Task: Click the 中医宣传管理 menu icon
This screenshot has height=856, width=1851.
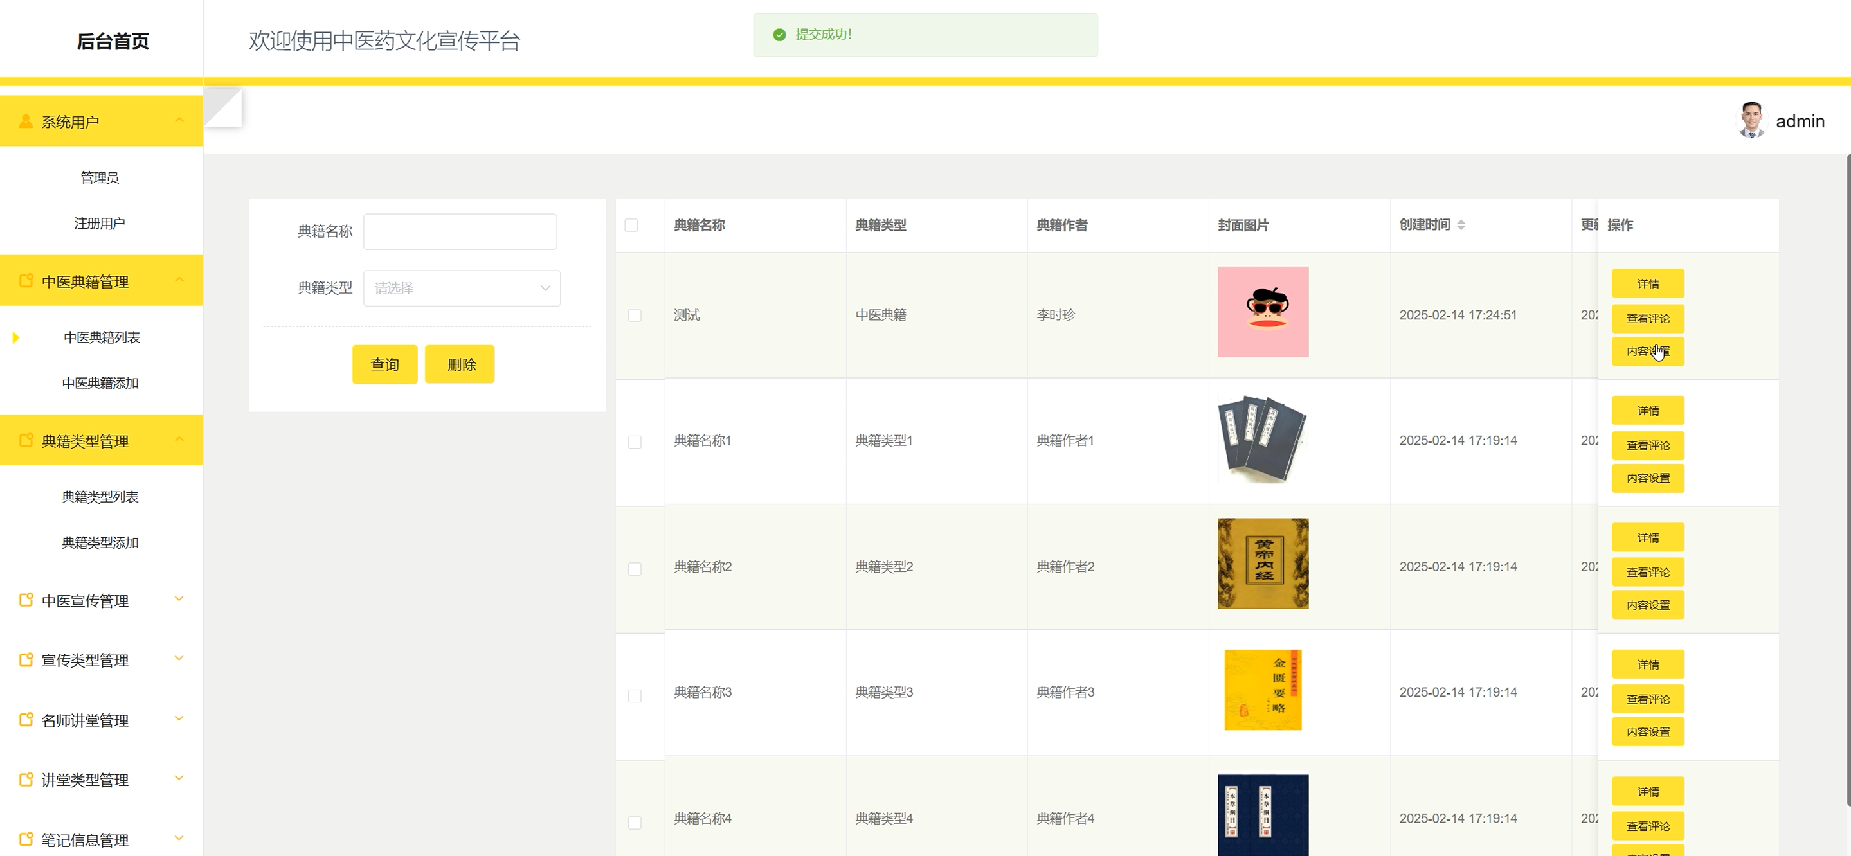Action: point(26,600)
